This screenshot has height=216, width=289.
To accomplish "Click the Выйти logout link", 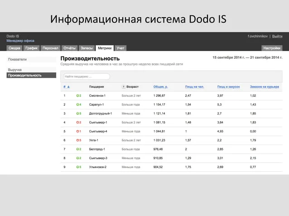I will [277, 37].
